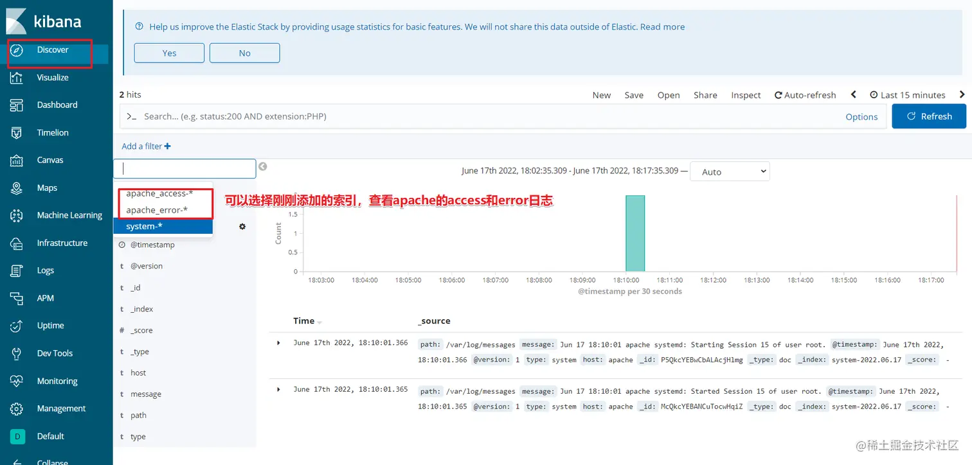972x465 pixels.
Task: Select the _score field
Action: click(x=141, y=330)
